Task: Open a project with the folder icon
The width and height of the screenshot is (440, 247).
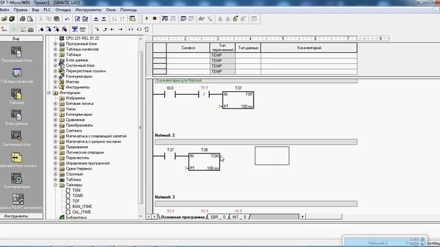Action: click(x=4, y=19)
